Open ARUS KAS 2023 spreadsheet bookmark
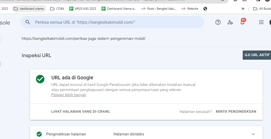 tap(83, 9)
